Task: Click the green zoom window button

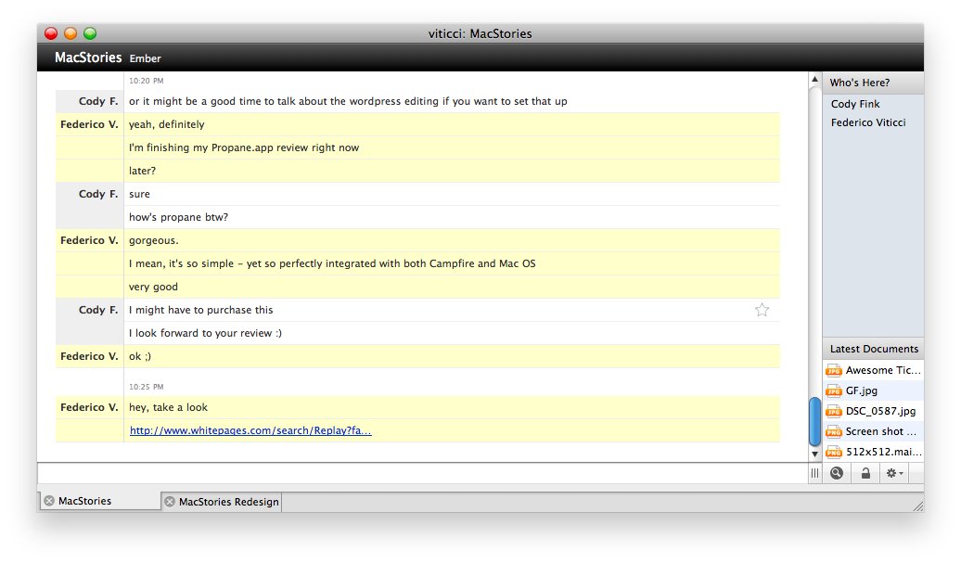Action: coord(90,33)
